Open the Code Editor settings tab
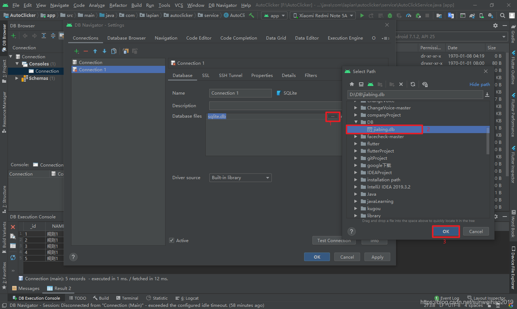The image size is (517, 309). 199,38
